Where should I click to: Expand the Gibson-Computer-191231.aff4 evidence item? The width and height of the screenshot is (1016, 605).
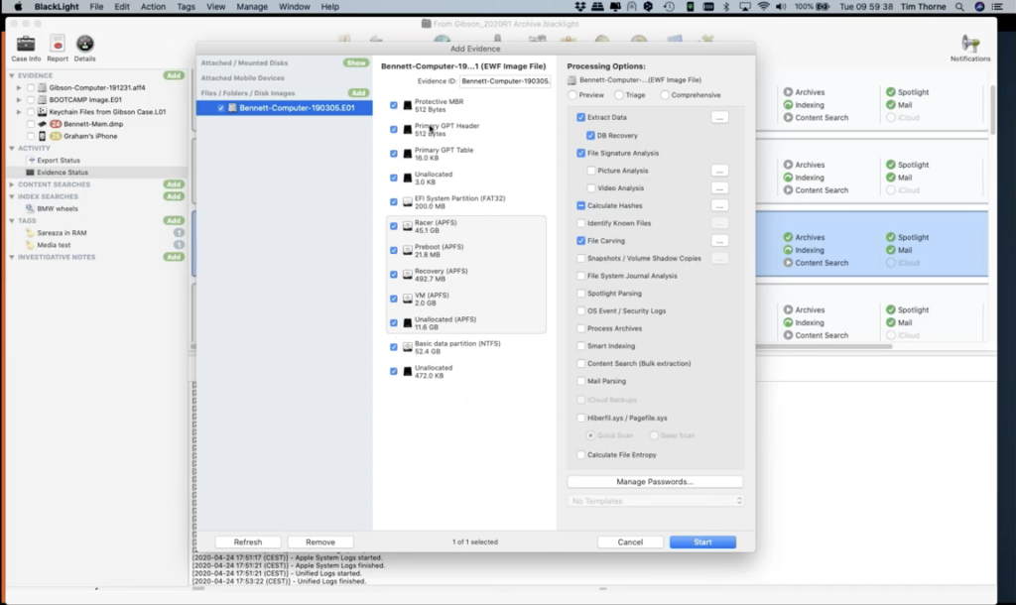tap(19, 87)
